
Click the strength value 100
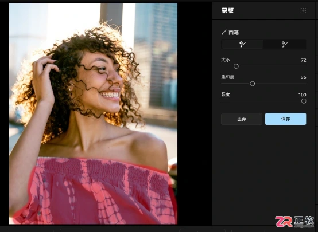302,95
